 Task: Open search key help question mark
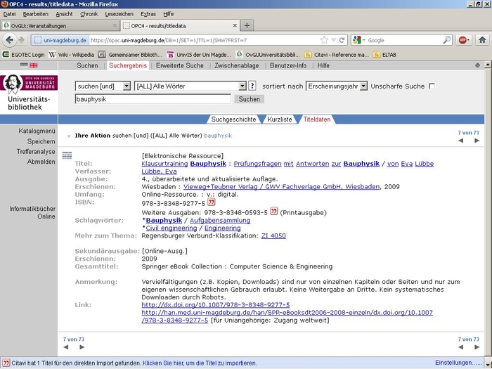point(252,86)
